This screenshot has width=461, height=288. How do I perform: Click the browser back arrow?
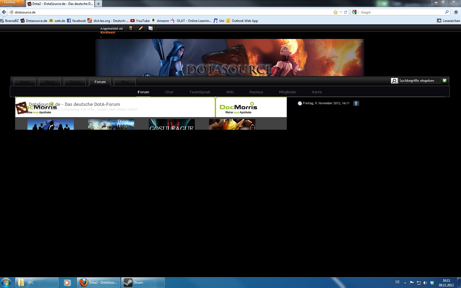(4, 12)
